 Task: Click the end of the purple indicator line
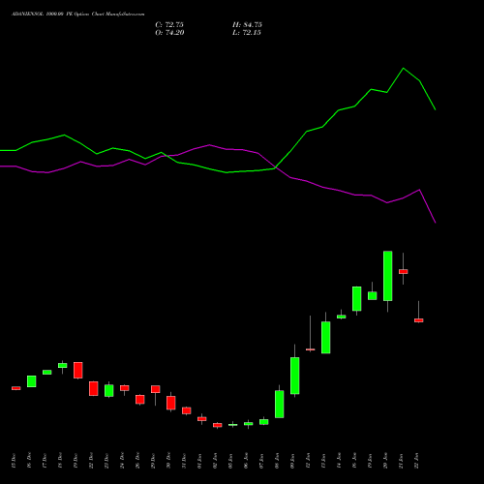click(x=436, y=223)
